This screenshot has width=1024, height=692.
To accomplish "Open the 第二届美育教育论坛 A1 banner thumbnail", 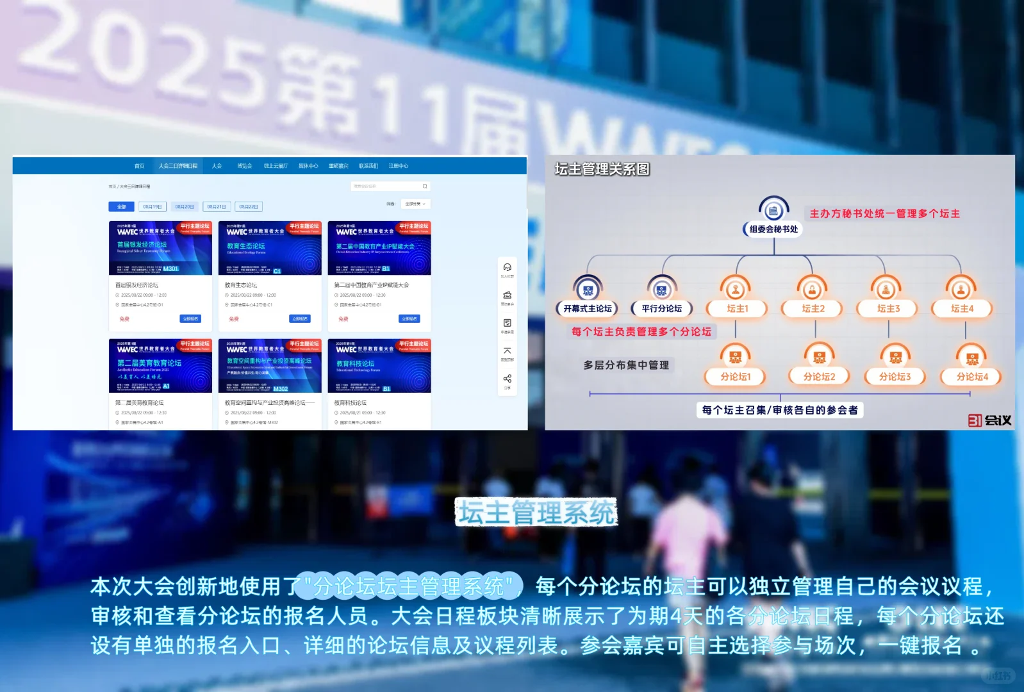I will point(160,366).
